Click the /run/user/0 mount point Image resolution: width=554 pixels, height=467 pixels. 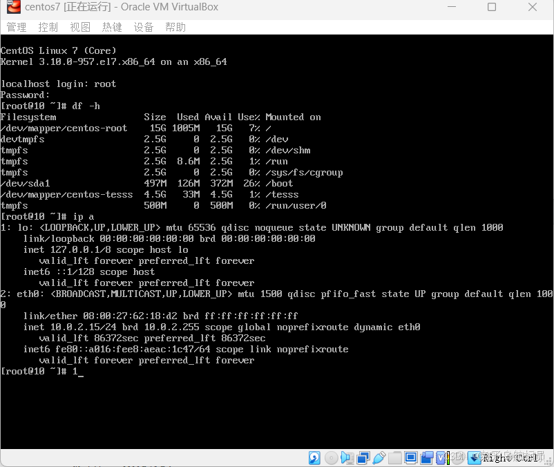pyautogui.click(x=296, y=206)
